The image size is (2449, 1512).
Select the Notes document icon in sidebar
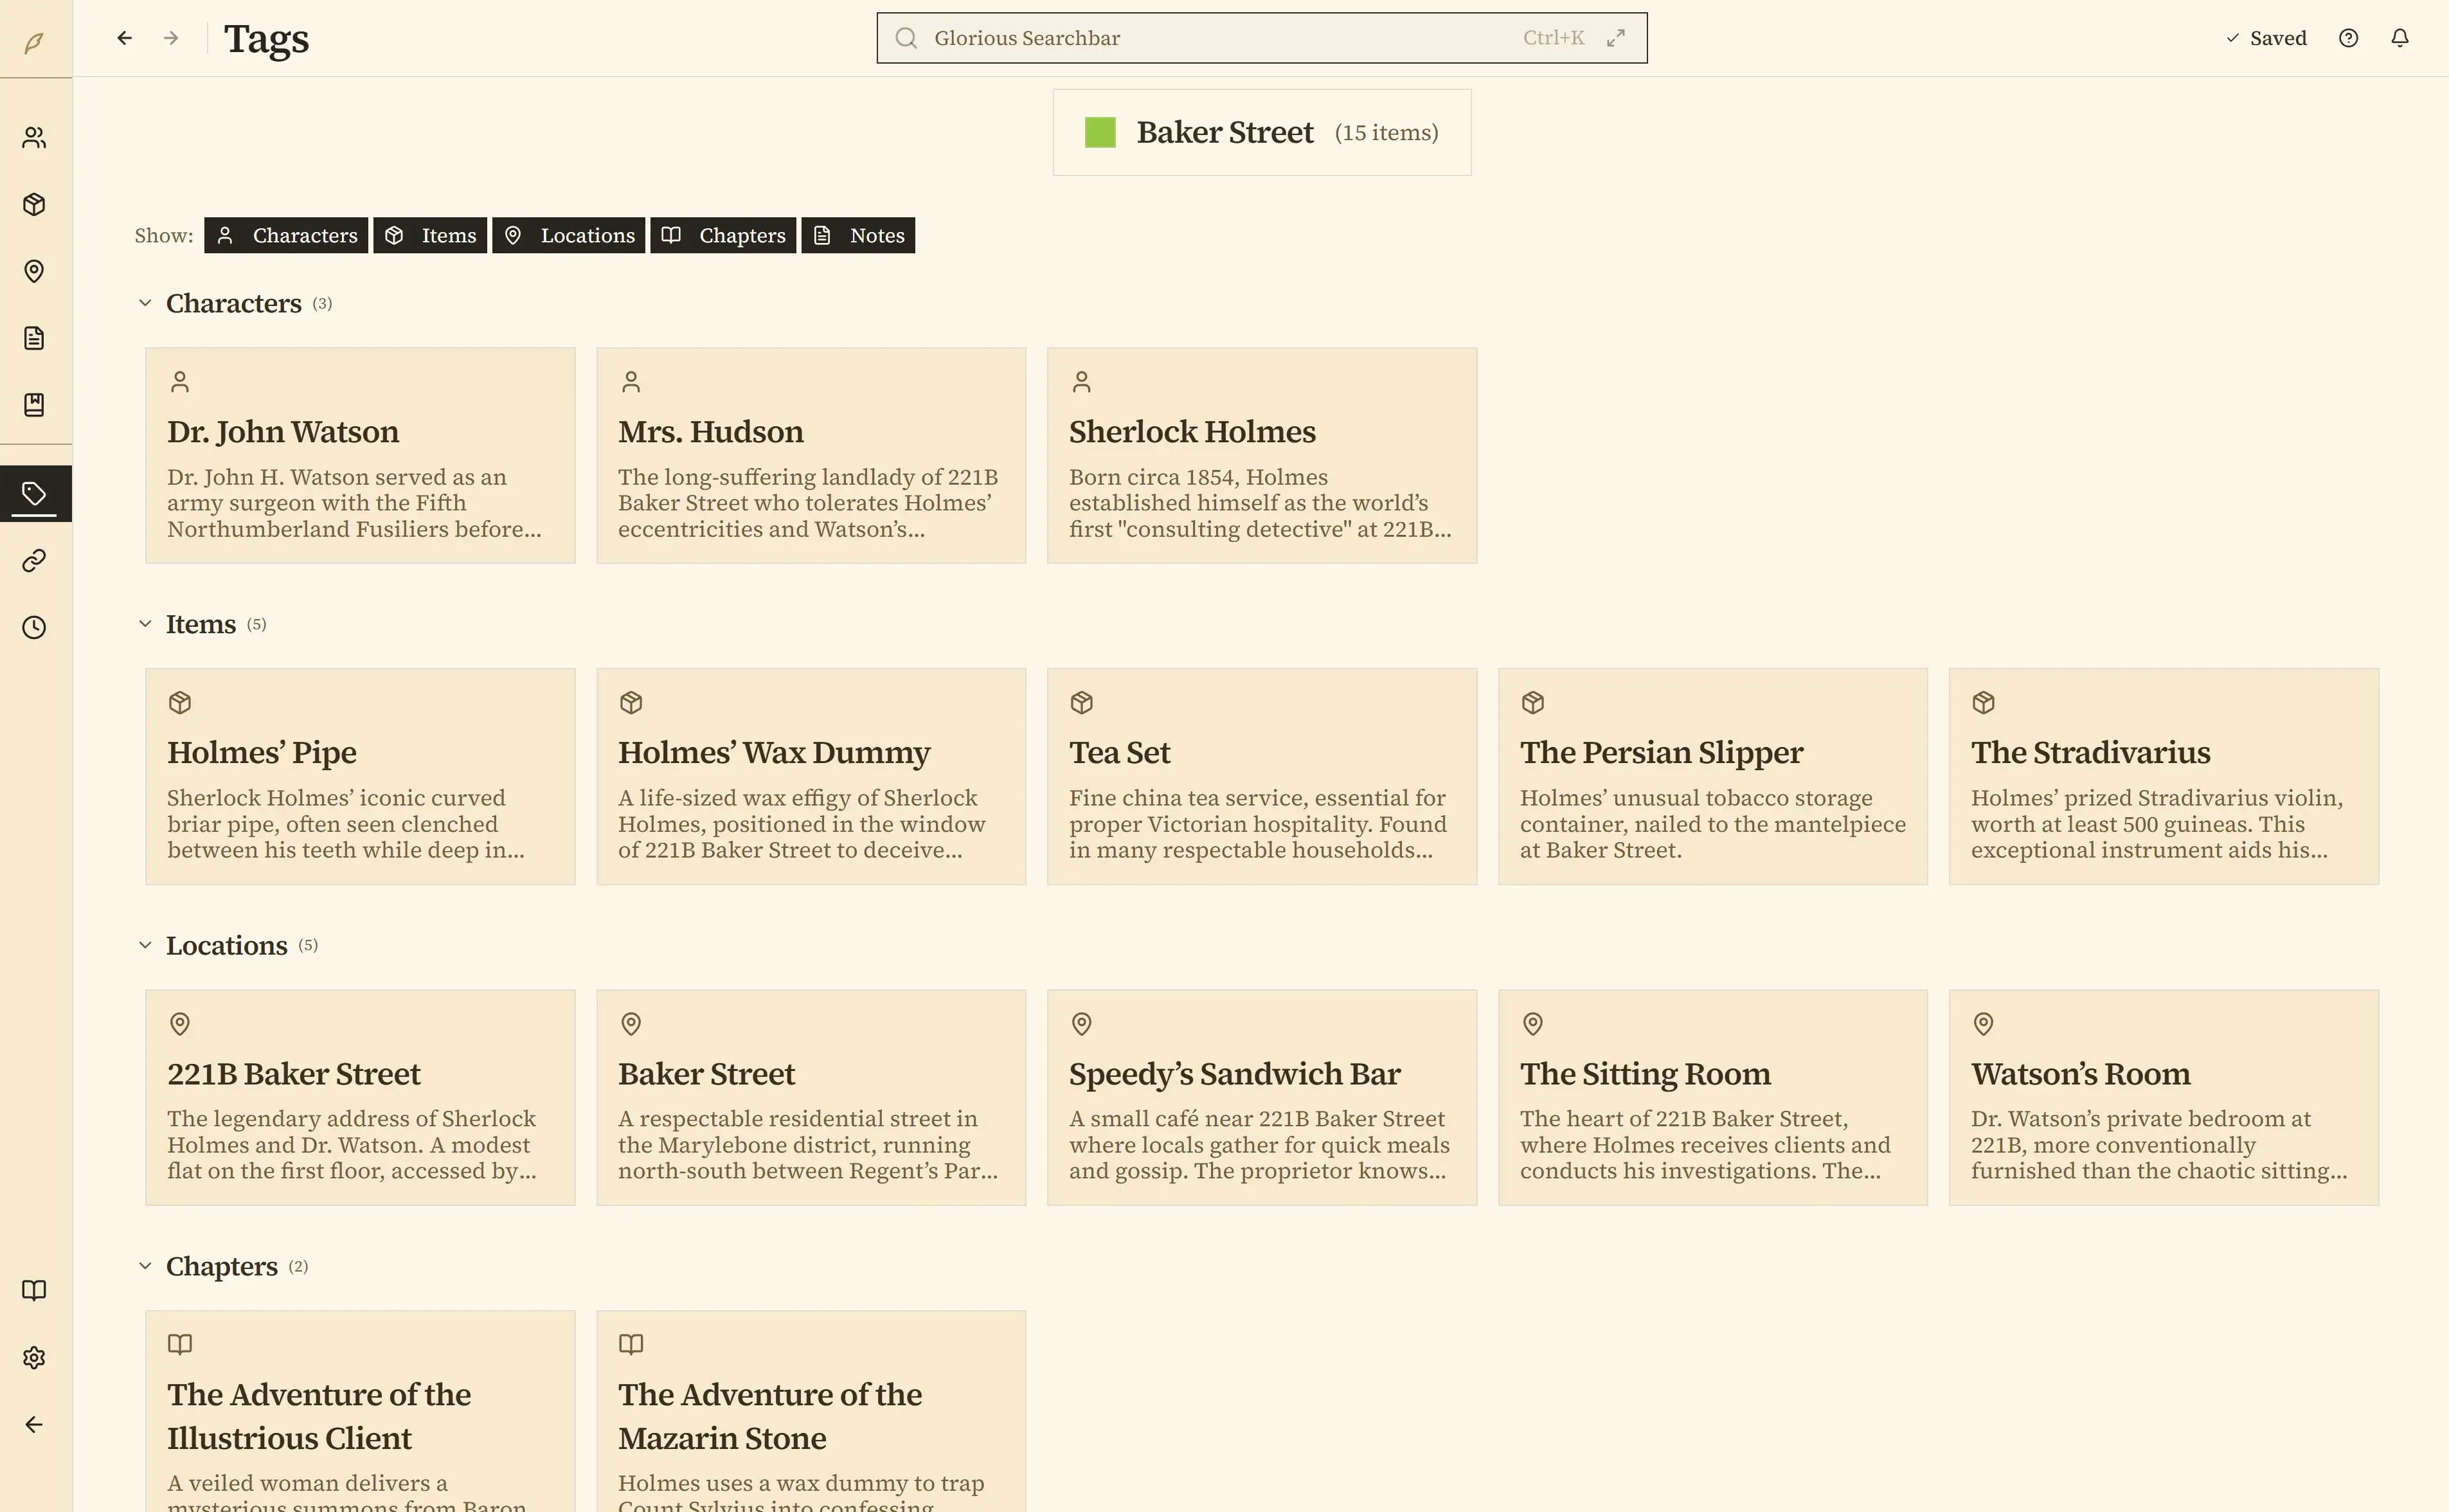click(x=35, y=338)
